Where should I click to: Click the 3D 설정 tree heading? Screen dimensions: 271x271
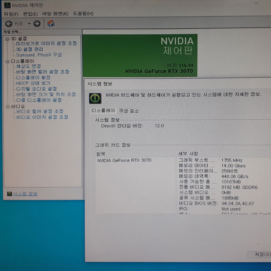pyautogui.click(x=19, y=39)
